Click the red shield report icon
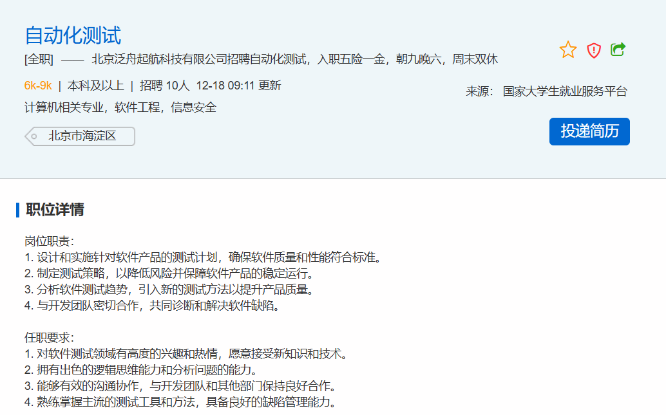Screen dimensions: 666x415 [x=593, y=50]
